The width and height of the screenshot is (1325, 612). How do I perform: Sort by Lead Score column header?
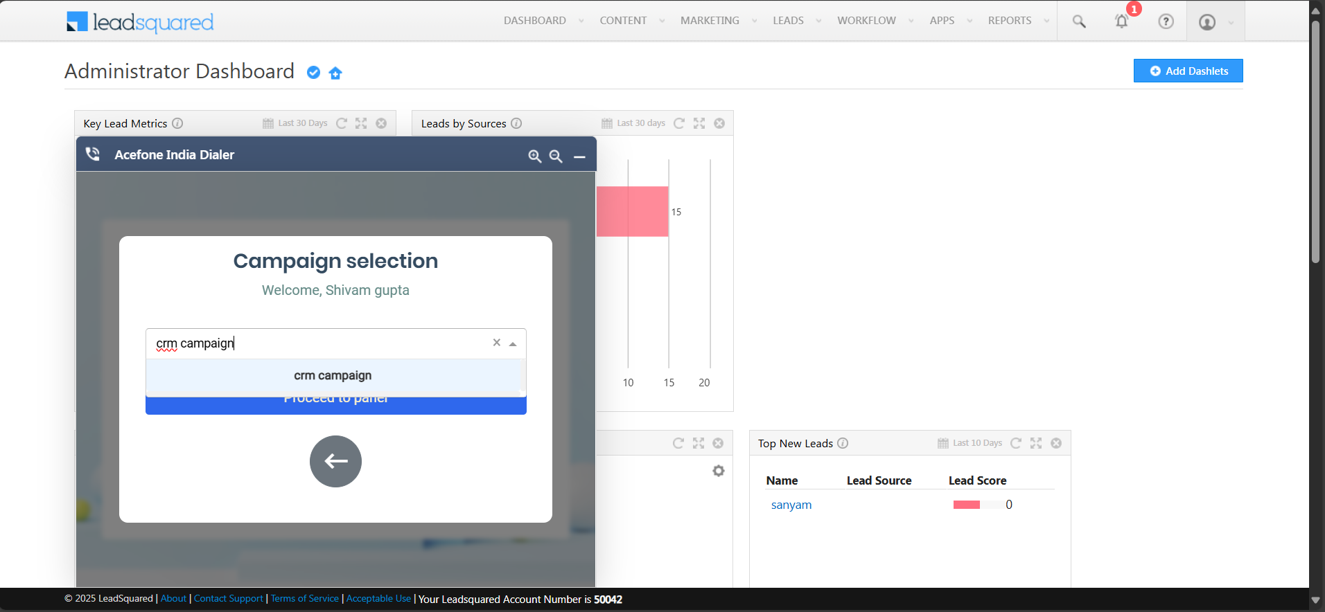(977, 480)
